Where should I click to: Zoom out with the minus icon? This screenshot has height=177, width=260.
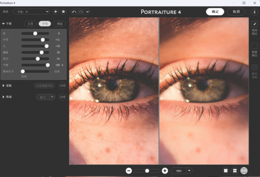129,171
